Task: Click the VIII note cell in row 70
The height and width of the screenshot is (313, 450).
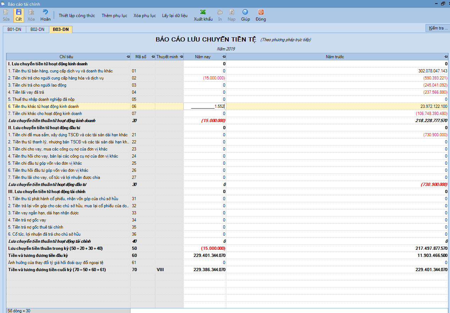Action: (169, 270)
